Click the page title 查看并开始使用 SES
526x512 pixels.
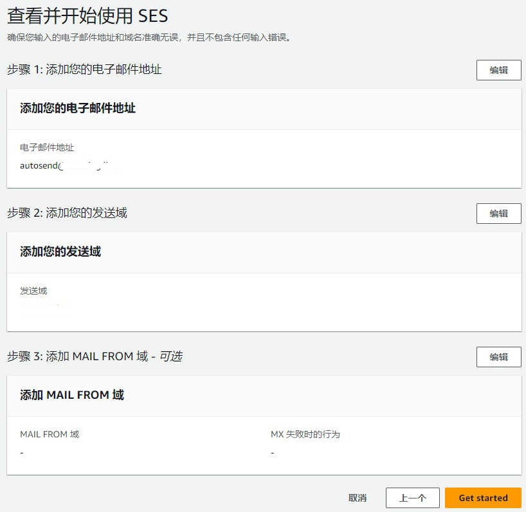click(87, 16)
